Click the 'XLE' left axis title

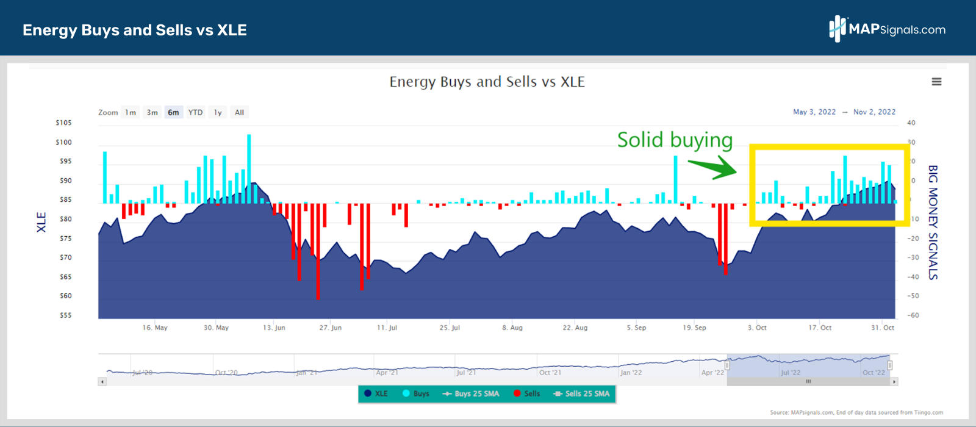click(41, 222)
